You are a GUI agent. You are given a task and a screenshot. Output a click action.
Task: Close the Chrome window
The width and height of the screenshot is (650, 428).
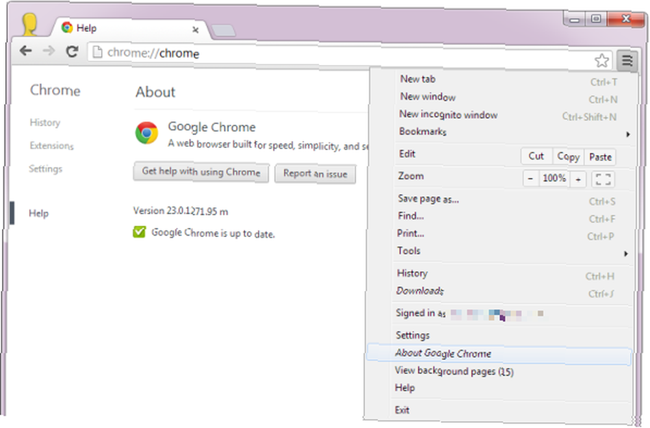[x=625, y=19]
